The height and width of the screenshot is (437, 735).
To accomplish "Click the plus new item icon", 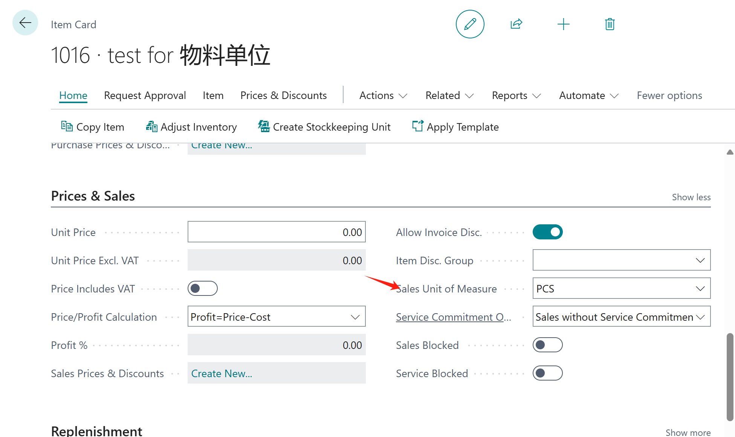I will (563, 24).
